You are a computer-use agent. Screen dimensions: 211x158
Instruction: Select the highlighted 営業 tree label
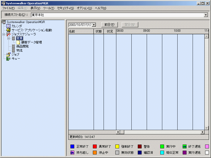tap(20, 38)
